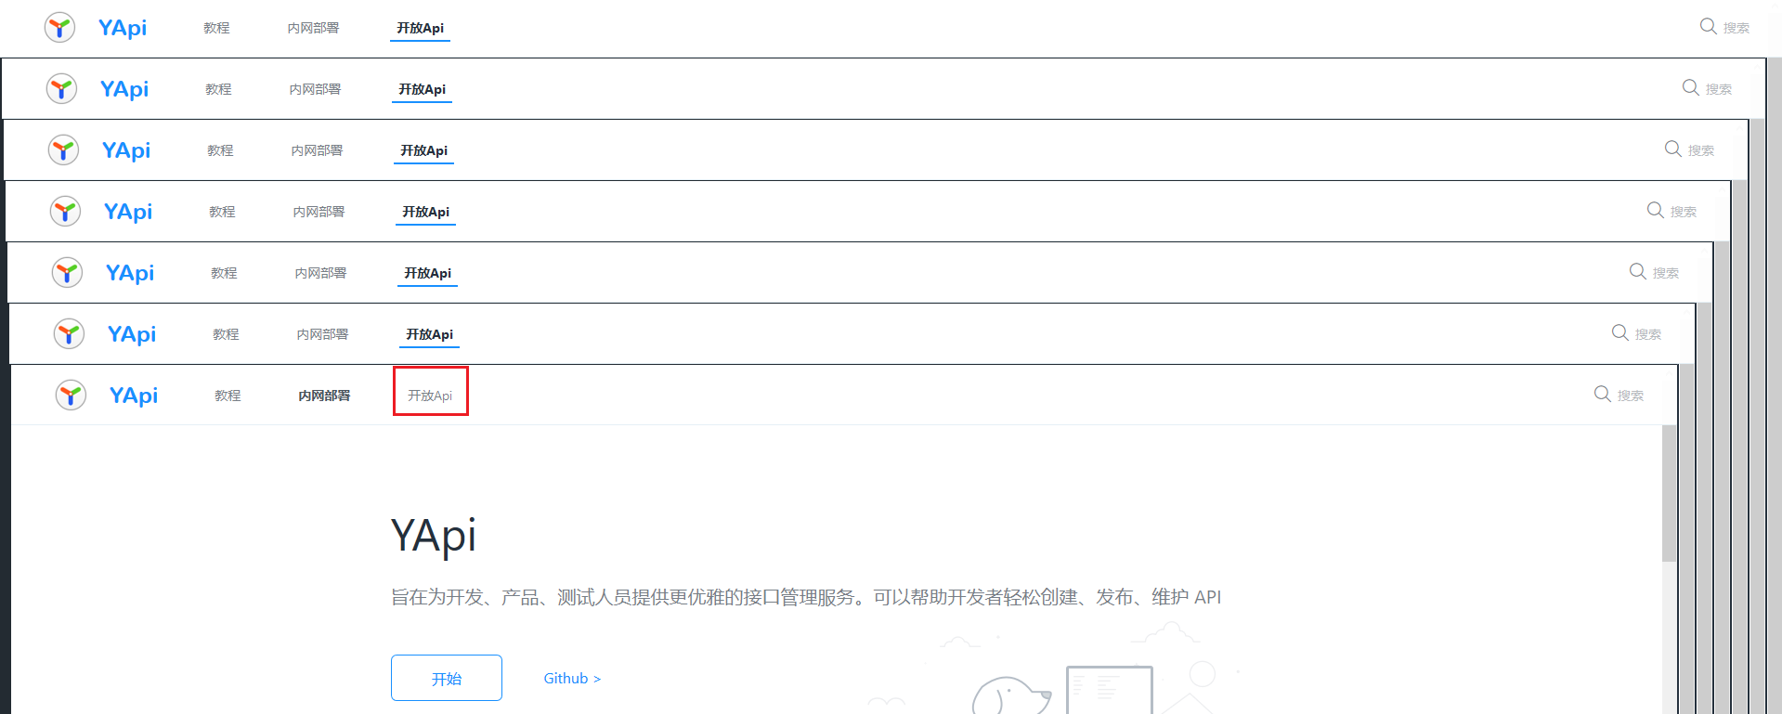
Task: Click 教程 in the innermost page header
Action: (x=228, y=396)
